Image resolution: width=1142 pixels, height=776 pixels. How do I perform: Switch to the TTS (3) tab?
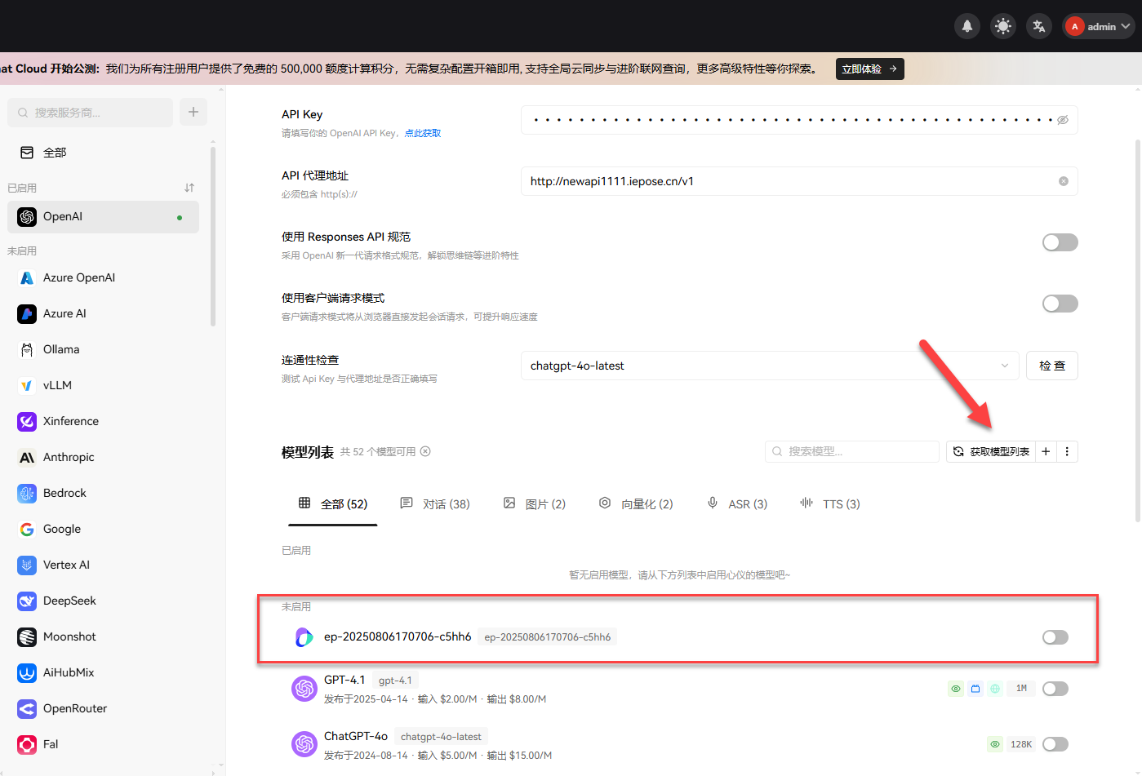click(x=830, y=503)
